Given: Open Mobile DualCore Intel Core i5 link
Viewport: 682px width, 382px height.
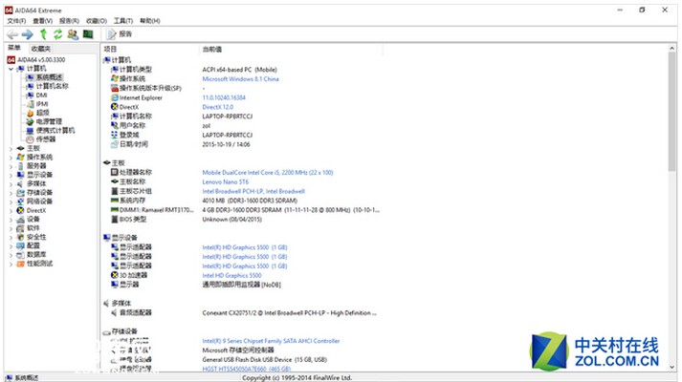Looking at the screenshot, I should [268, 172].
